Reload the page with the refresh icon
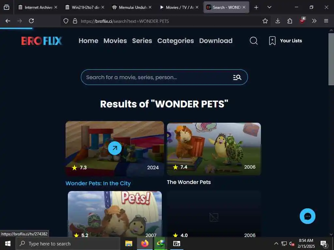The image size is (334, 250). [x=31, y=21]
